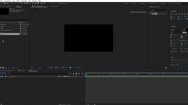This screenshot has height=105, width=188.
Task: Select the Clone Stamp tool
Action: pyautogui.click(x=36, y=3)
